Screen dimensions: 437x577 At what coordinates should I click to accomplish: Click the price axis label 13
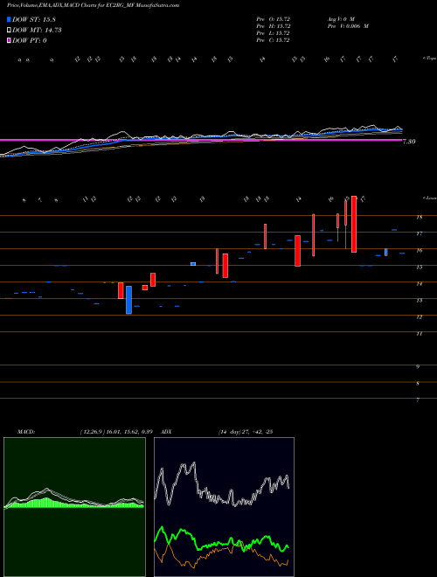(419, 300)
